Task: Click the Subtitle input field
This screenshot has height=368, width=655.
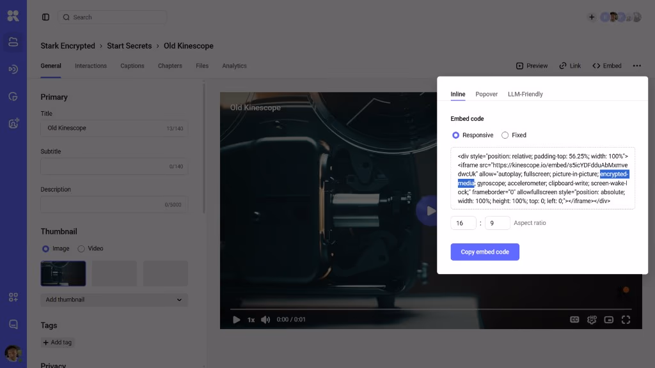Action: (x=114, y=167)
